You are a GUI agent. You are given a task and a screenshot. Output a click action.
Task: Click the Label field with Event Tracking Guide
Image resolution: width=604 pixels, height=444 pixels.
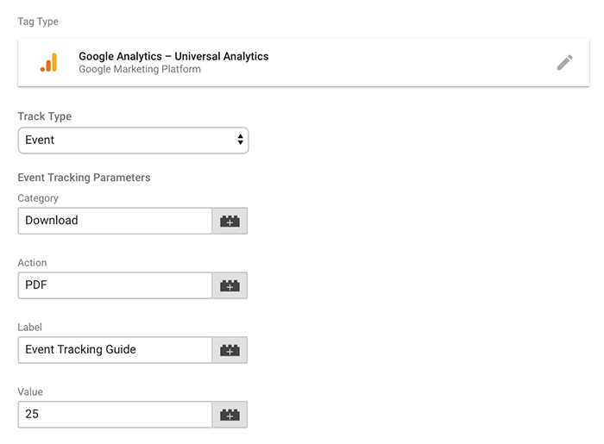[115, 350]
